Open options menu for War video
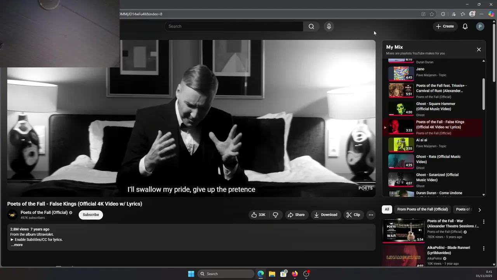Screen dimensions: 497x280 (x=484, y=222)
